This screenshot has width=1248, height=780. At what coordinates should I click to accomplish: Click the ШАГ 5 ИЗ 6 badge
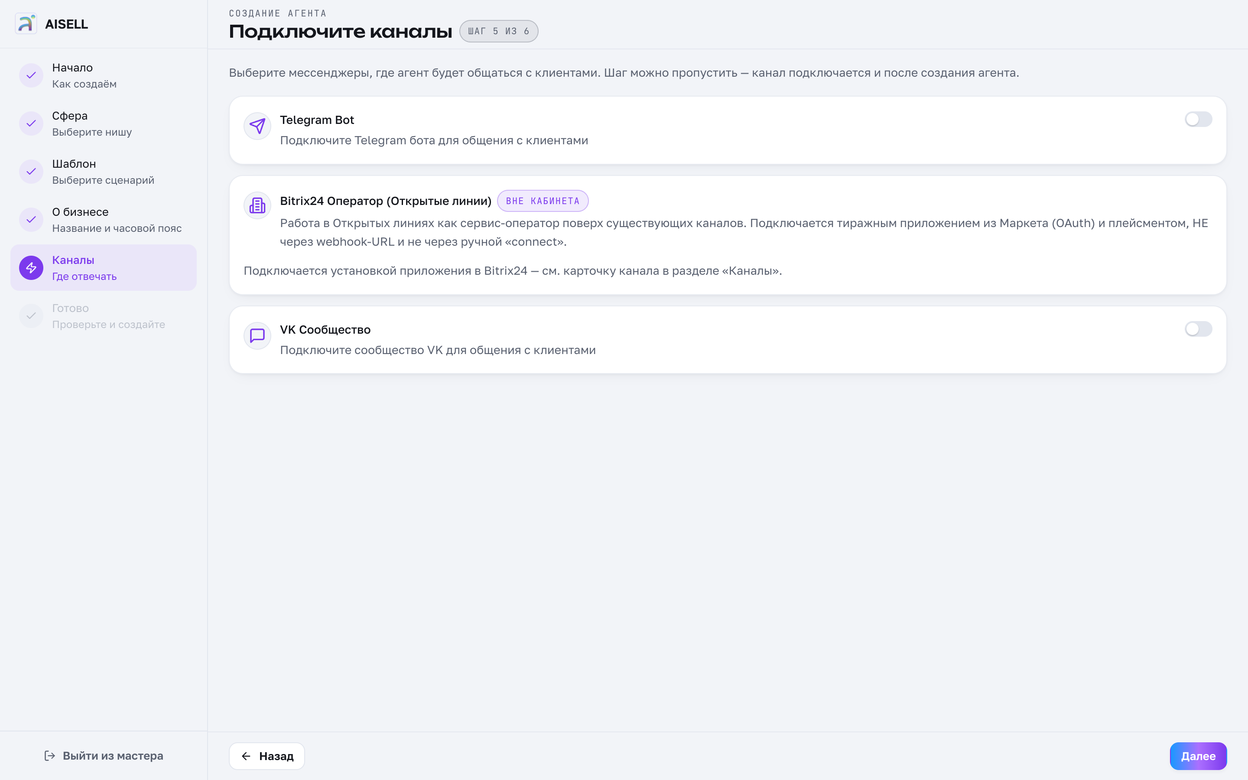point(499,31)
